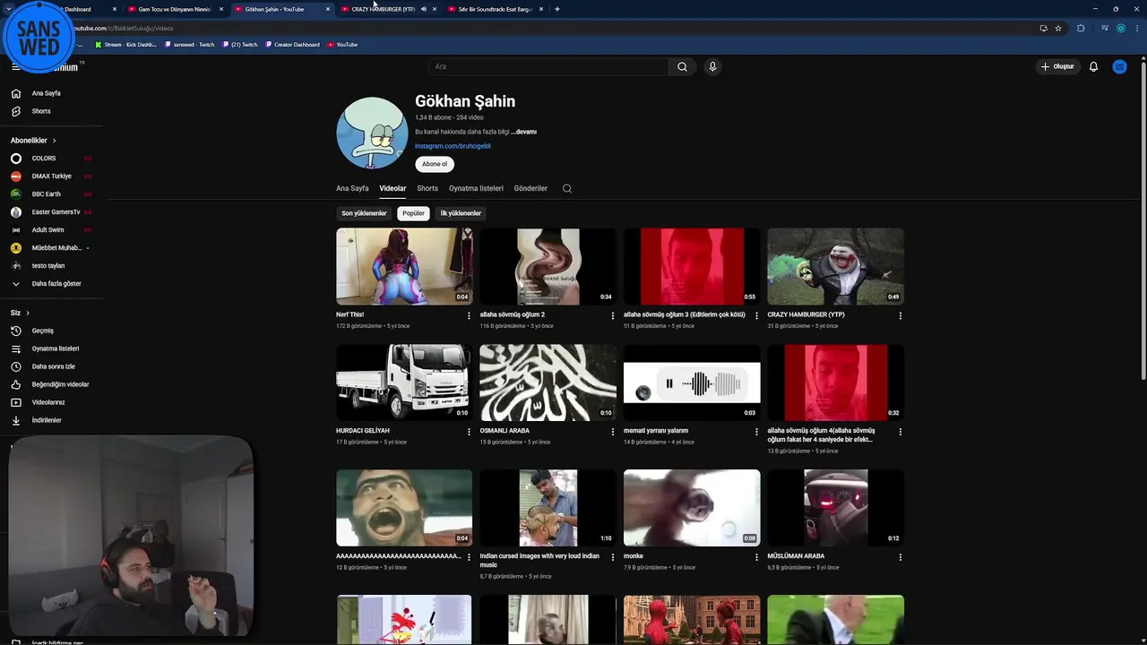Open options for Nerf This! video

click(x=469, y=315)
